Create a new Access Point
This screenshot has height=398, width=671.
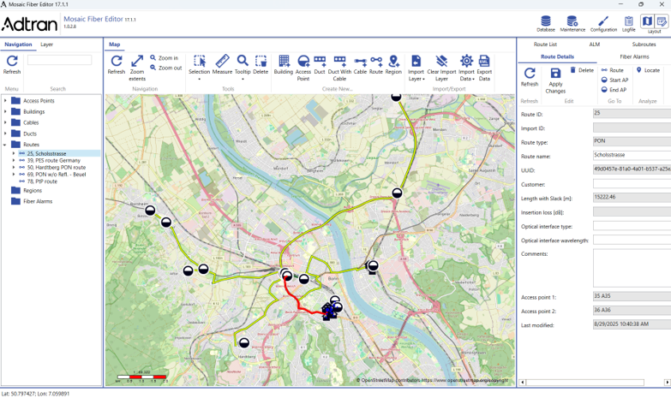[303, 68]
